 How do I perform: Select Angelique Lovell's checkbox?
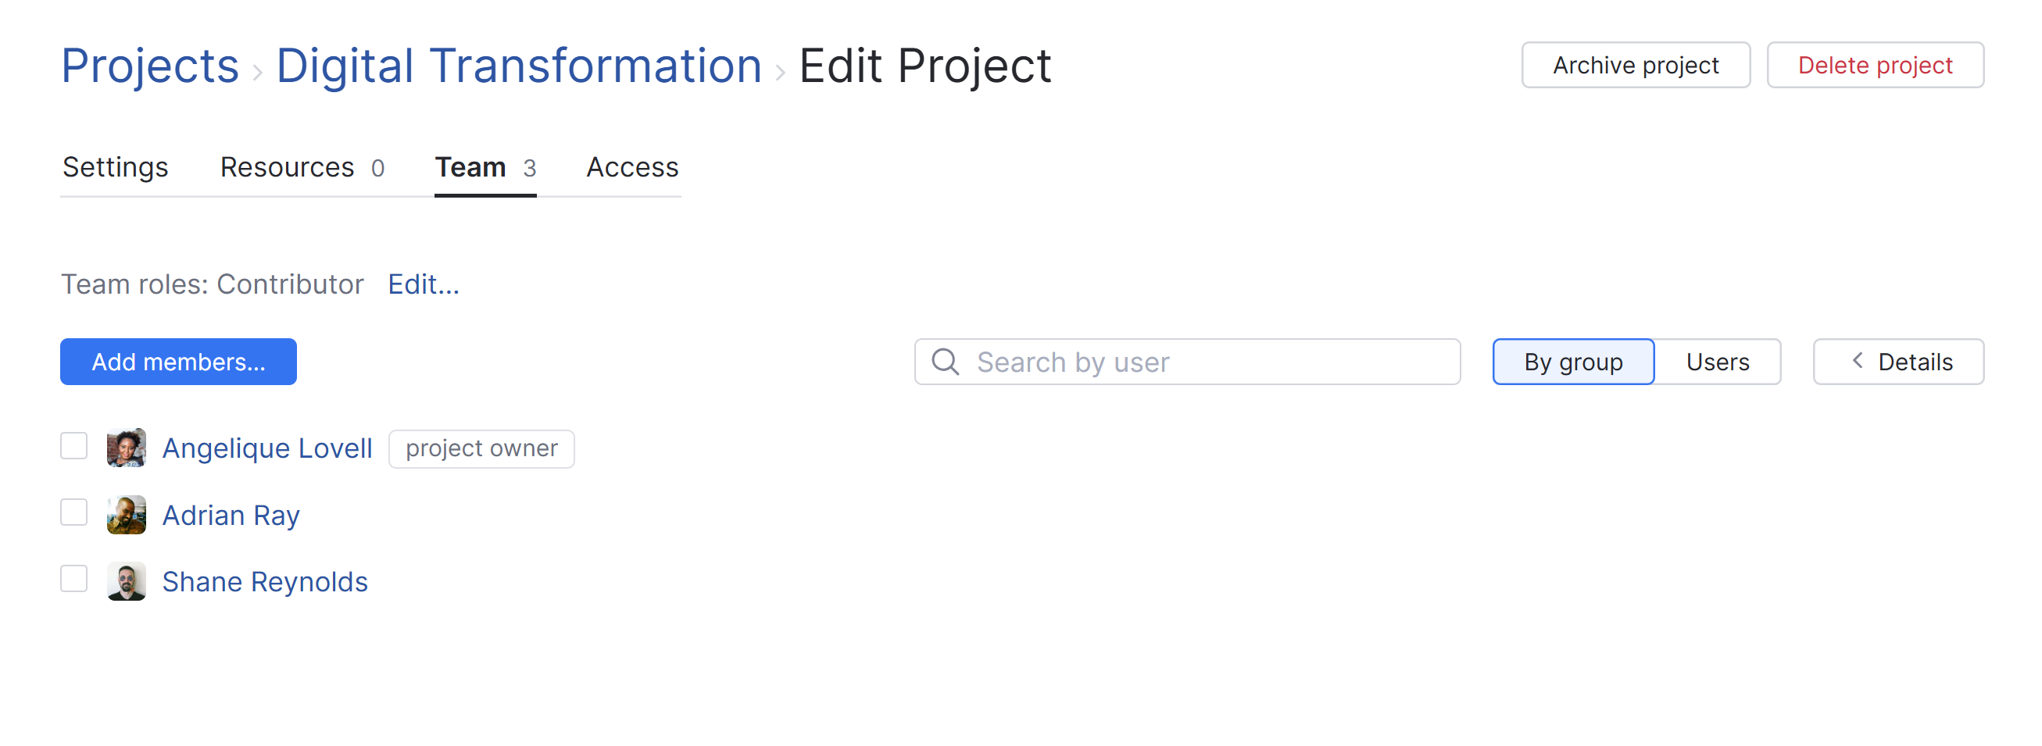pos(73,446)
